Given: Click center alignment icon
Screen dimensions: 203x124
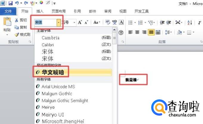Looking at the screenshot, I should click(137, 32).
